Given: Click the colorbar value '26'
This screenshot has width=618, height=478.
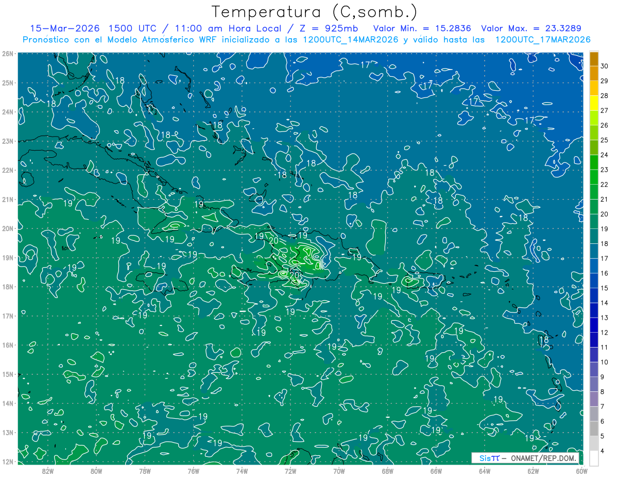Looking at the screenshot, I should (605, 125).
